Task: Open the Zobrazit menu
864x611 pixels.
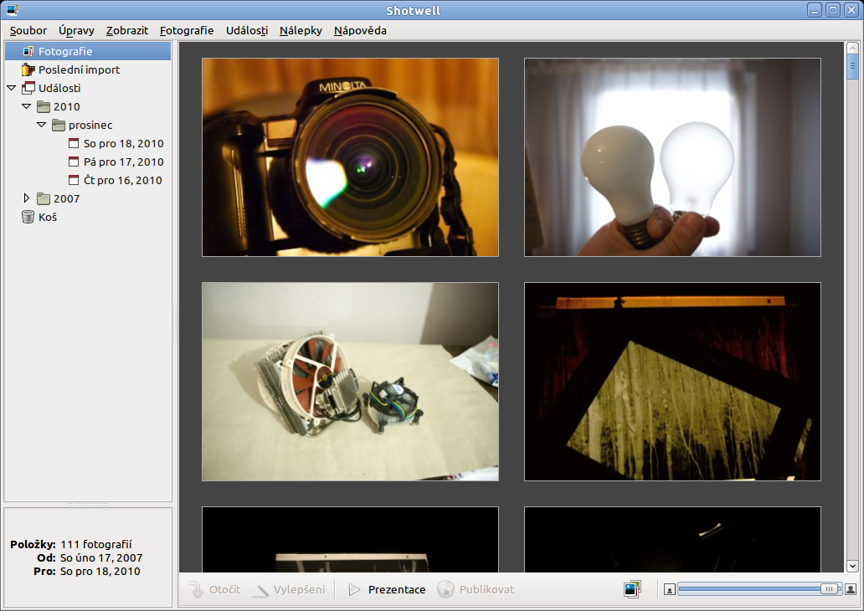Action: coord(126,31)
